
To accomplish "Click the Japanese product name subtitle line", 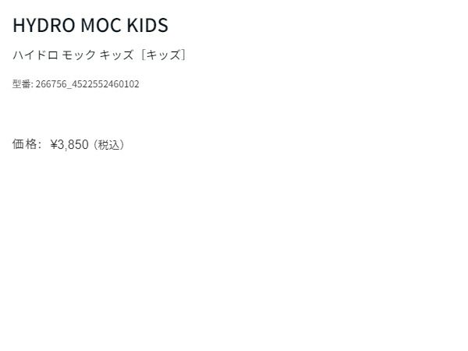I will point(99,55).
